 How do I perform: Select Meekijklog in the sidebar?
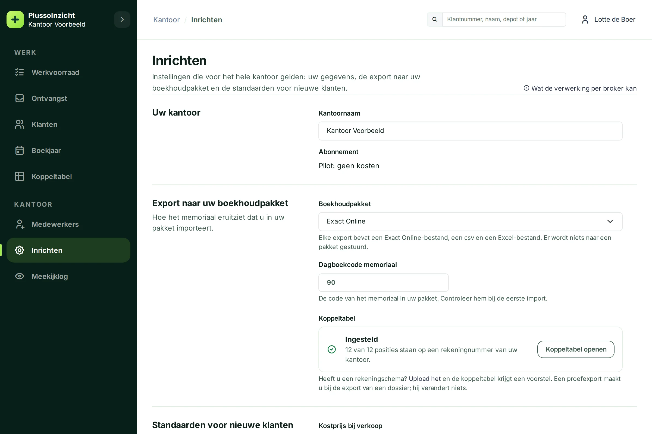click(68, 276)
